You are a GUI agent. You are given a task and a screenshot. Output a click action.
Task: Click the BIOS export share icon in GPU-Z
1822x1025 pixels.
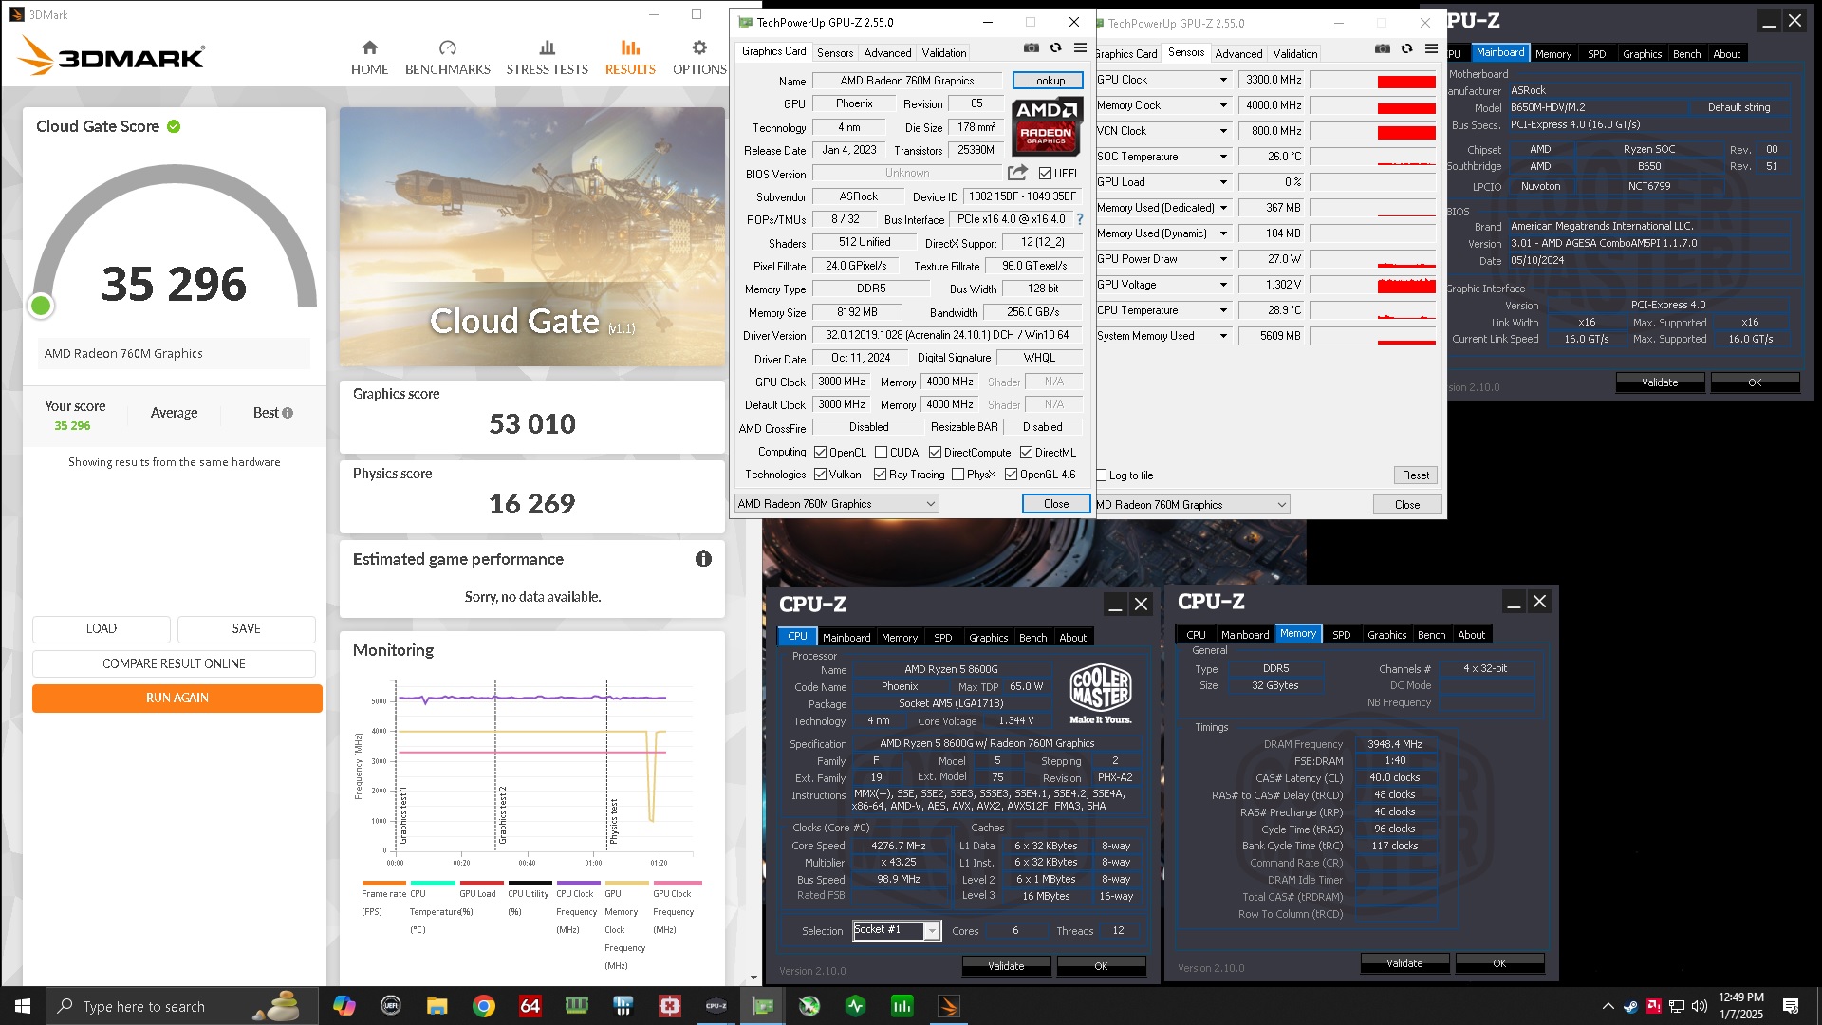click(1017, 173)
